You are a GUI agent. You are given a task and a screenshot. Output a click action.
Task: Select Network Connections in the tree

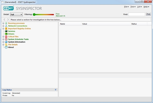pos(18,26)
